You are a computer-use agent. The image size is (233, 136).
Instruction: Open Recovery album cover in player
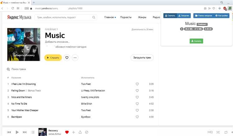(x=43, y=132)
